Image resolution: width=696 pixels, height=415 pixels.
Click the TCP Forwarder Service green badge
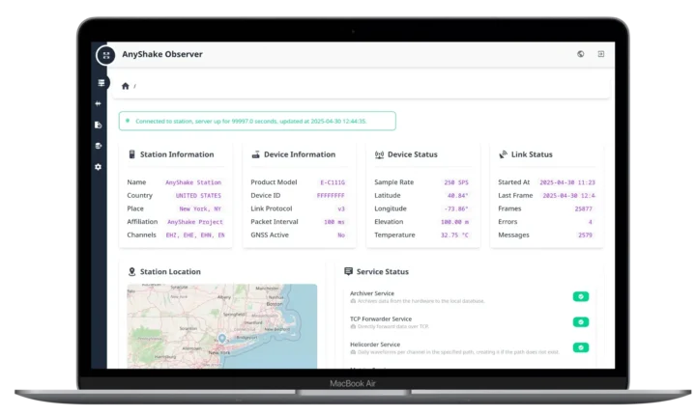point(581,322)
